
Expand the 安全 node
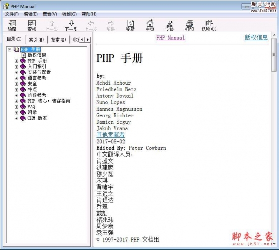16,84
